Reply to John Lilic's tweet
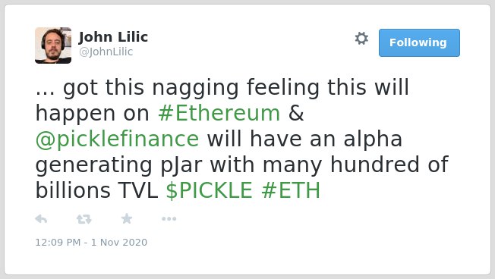This screenshot has width=495, height=279. 41,218
